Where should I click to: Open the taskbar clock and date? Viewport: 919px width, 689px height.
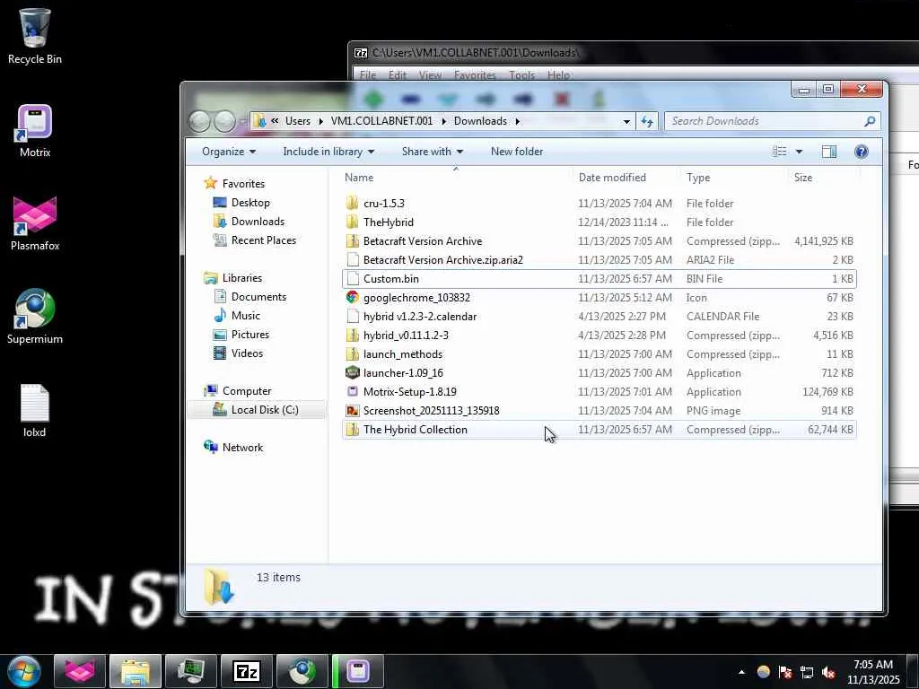(x=872, y=672)
